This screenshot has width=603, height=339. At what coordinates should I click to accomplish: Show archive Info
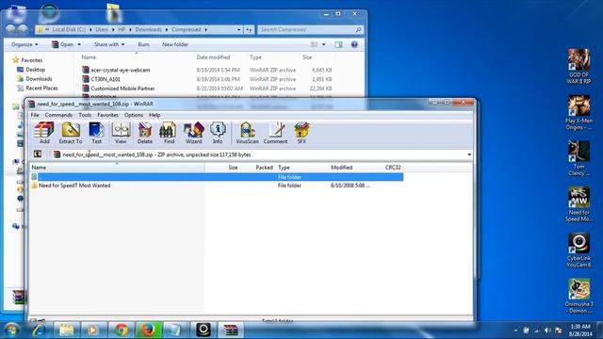(x=218, y=133)
